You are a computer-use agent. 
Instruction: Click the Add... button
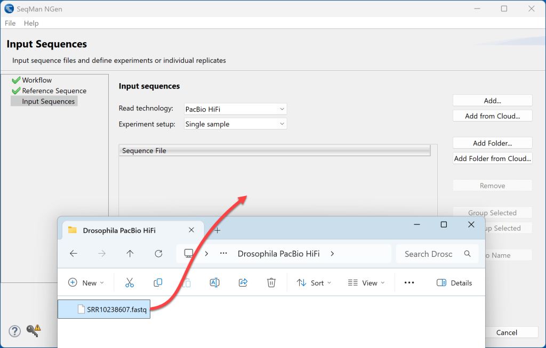tap(492, 101)
